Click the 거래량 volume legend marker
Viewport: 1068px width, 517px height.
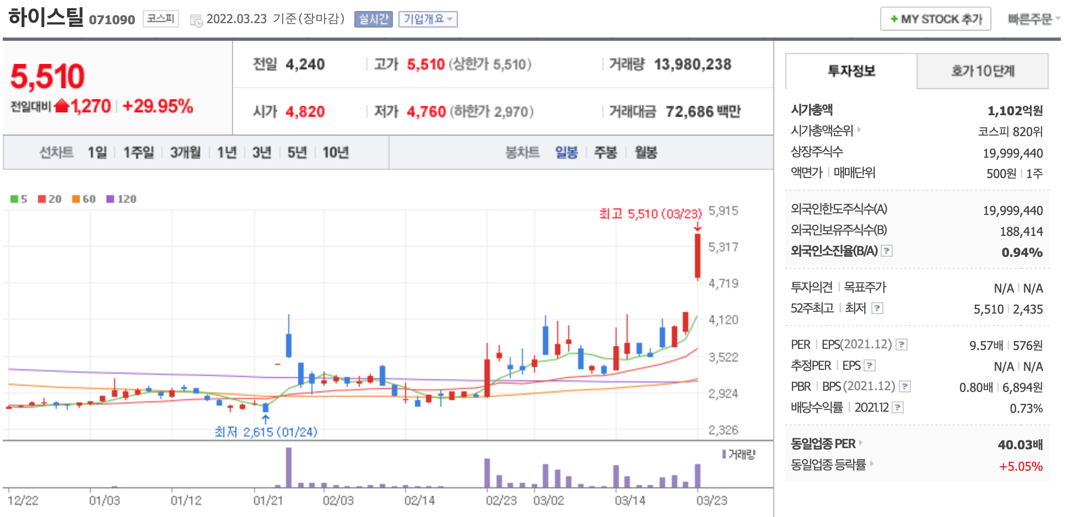click(724, 454)
